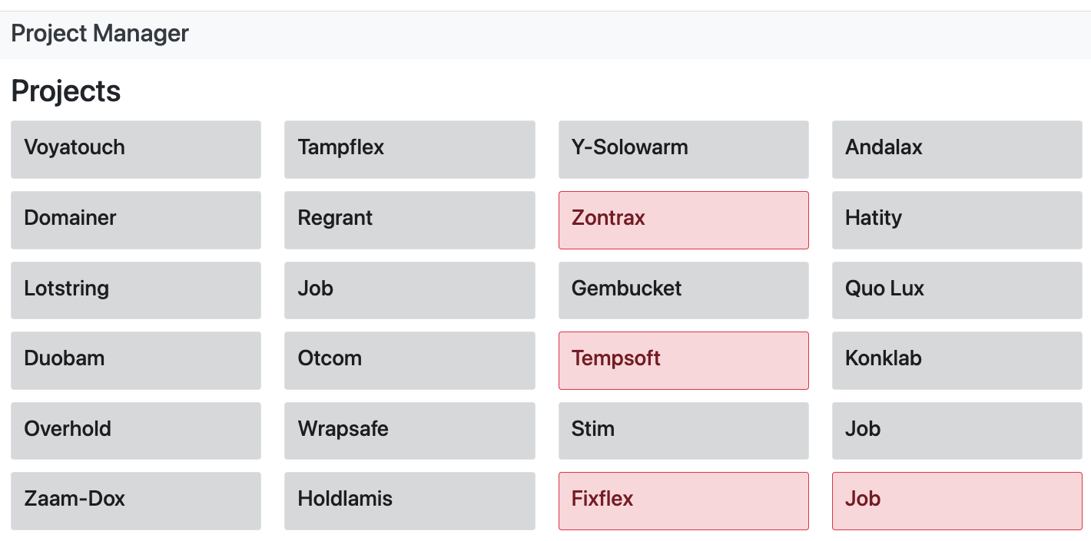Select the Gembucket project card
1091x541 pixels.
(x=683, y=290)
